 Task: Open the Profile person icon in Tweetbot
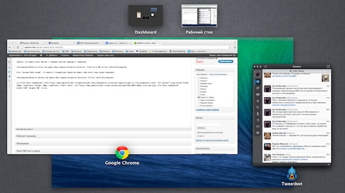coord(257,114)
